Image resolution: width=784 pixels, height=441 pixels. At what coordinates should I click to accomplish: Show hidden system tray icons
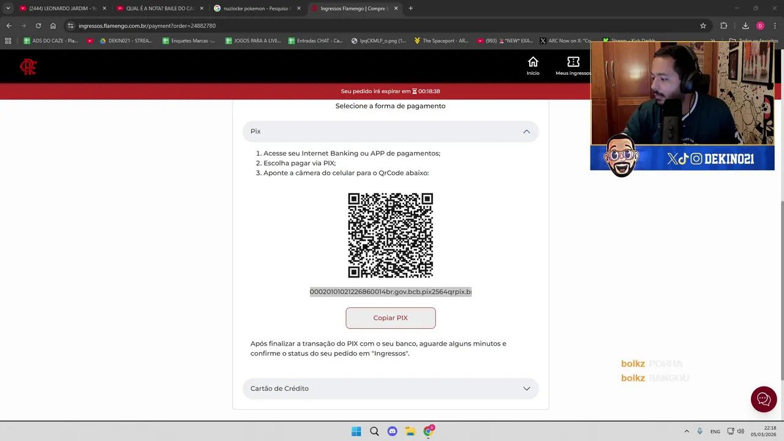(x=686, y=431)
